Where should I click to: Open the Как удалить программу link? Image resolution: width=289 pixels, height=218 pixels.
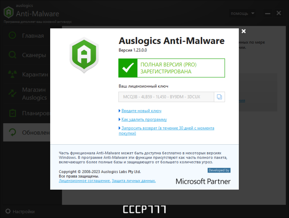pos(144,120)
